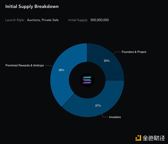The image size is (168, 144).
Task: Click the Premined Rewards & Airdrops label
Action: coord(25,65)
